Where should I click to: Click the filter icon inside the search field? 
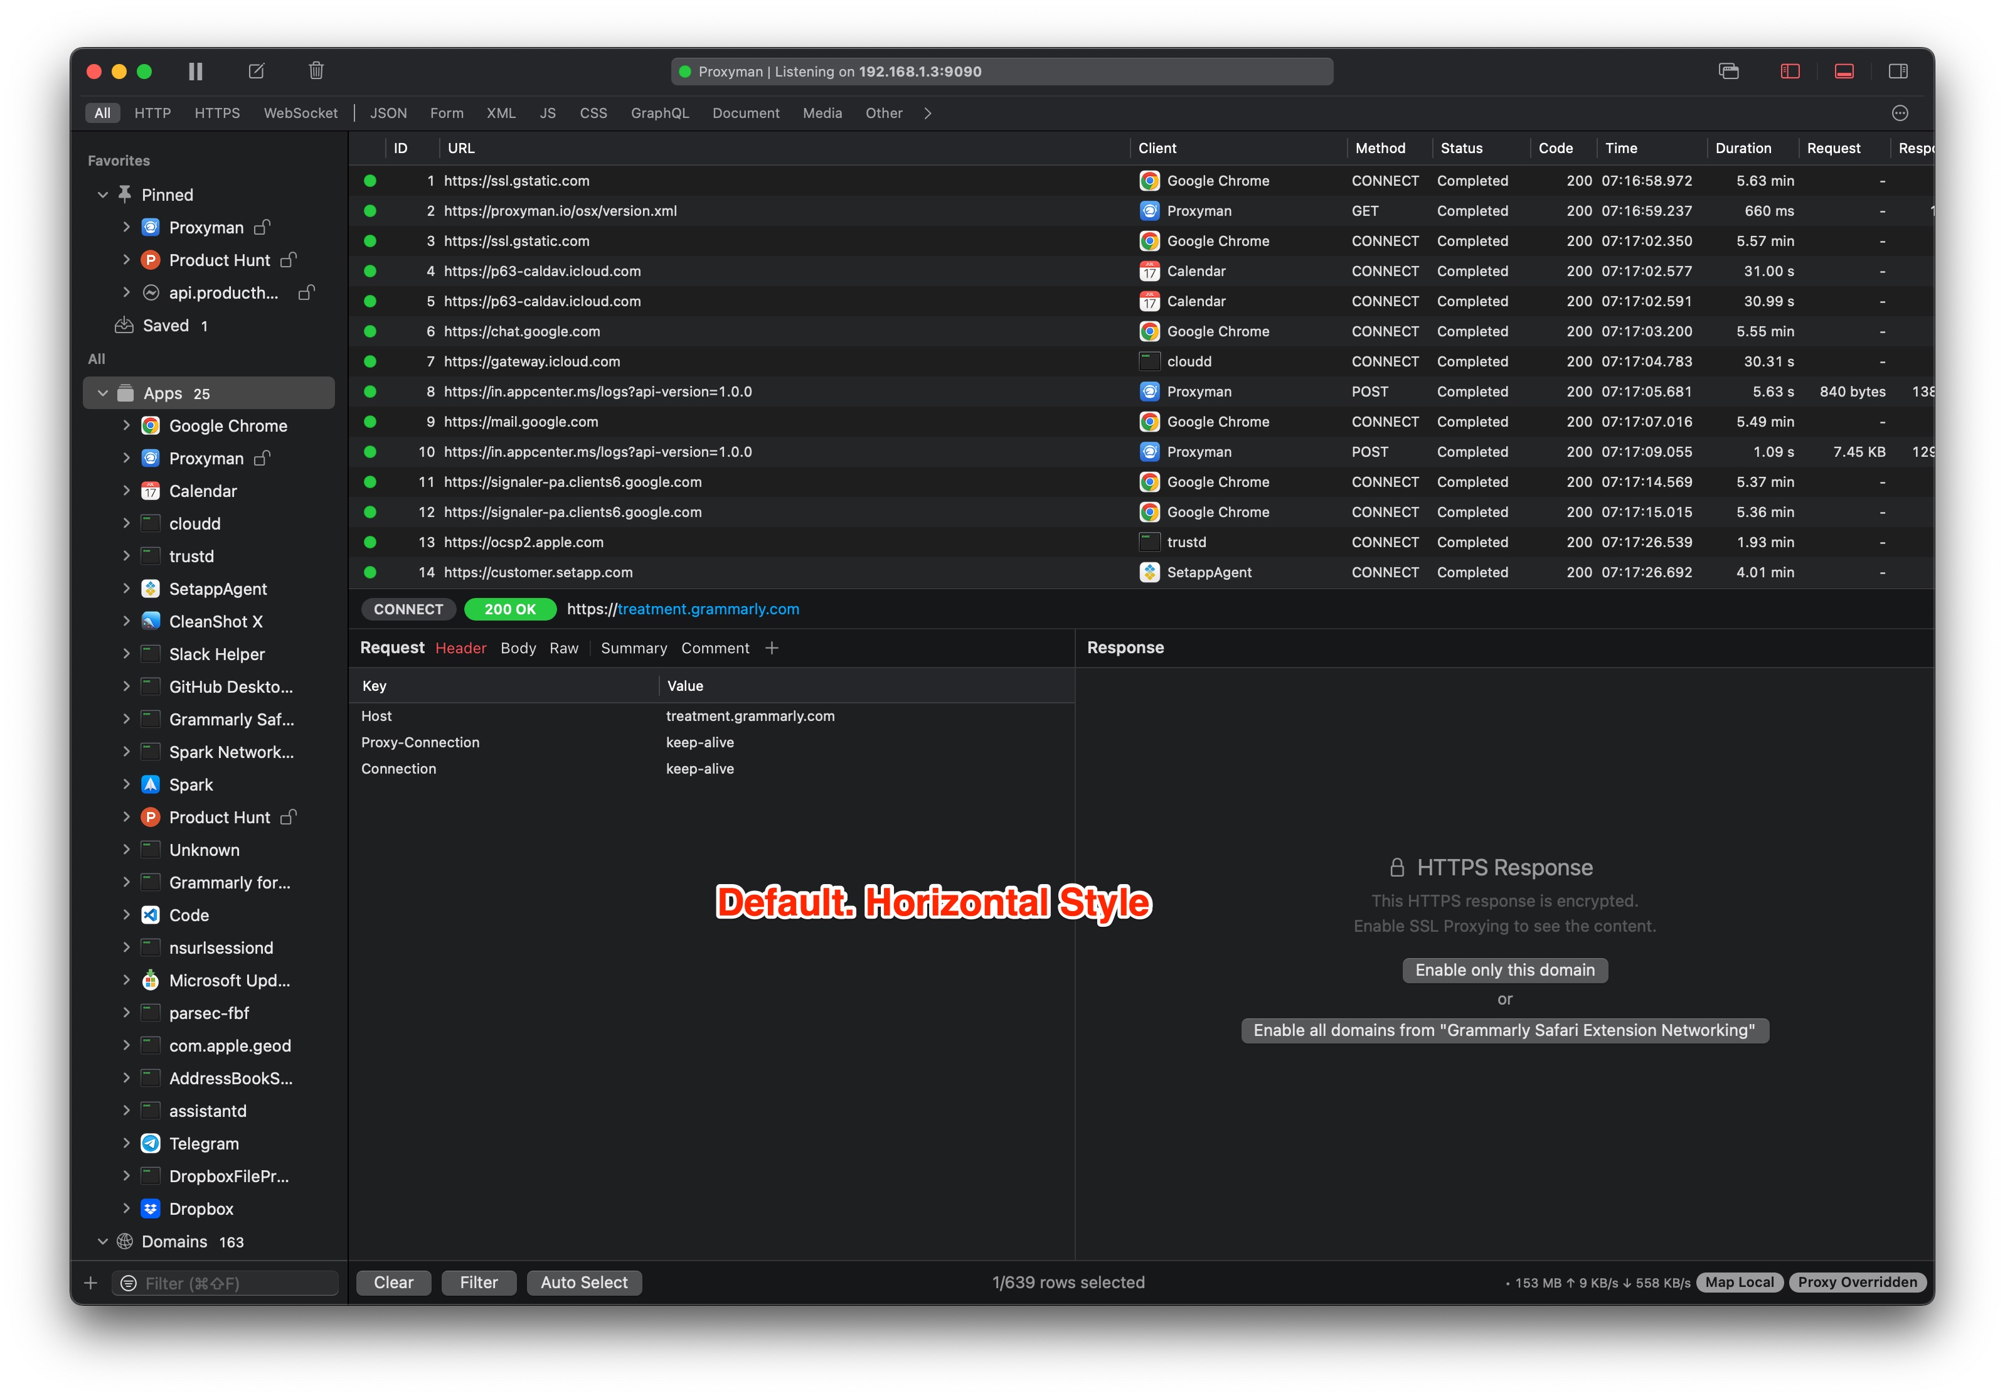(x=129, y=1283)
